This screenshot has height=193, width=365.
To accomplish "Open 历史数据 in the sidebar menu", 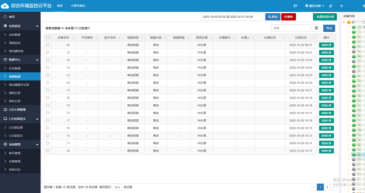I will pos(16,68).
